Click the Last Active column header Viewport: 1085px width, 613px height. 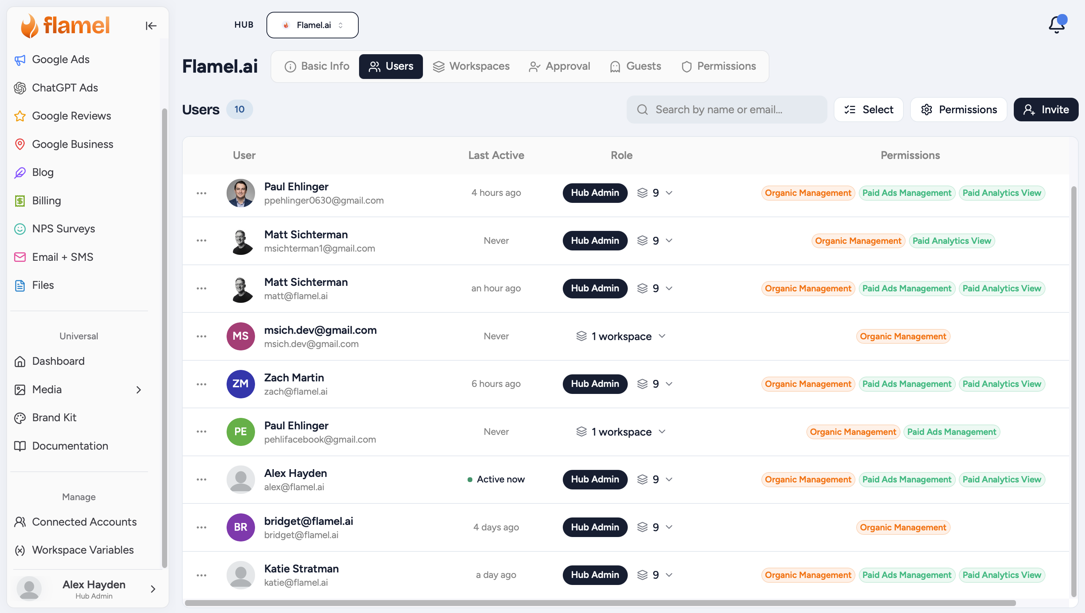pyautogui.click(x=496, y=155)
